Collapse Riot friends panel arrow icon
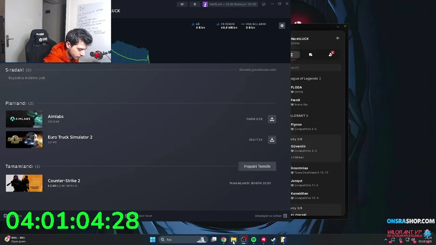436x245 pixels. point(338,38)
